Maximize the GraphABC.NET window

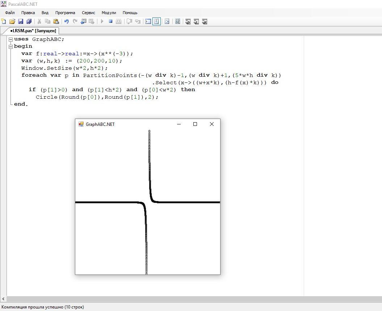click(195, 124)
